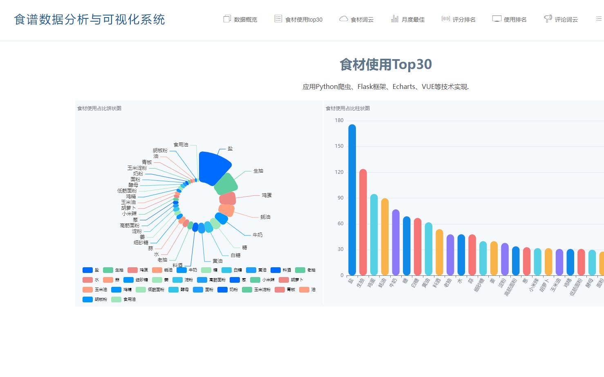604x377 pixels.
Task: Open the 食材词云 cloud icon
Action: [343, 18]
